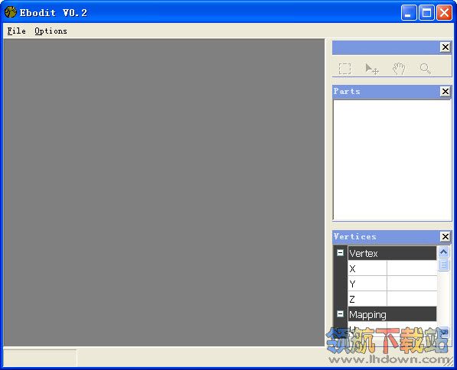This screenshot has width=457, height=370.
Task: Click the Ebodit application icon in the title bar
Action: [11, 12]
